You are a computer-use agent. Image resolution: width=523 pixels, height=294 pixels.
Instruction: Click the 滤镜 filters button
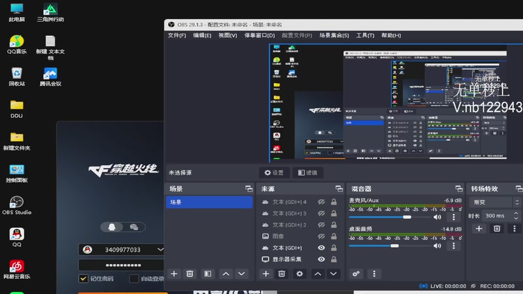coord(307,172)
